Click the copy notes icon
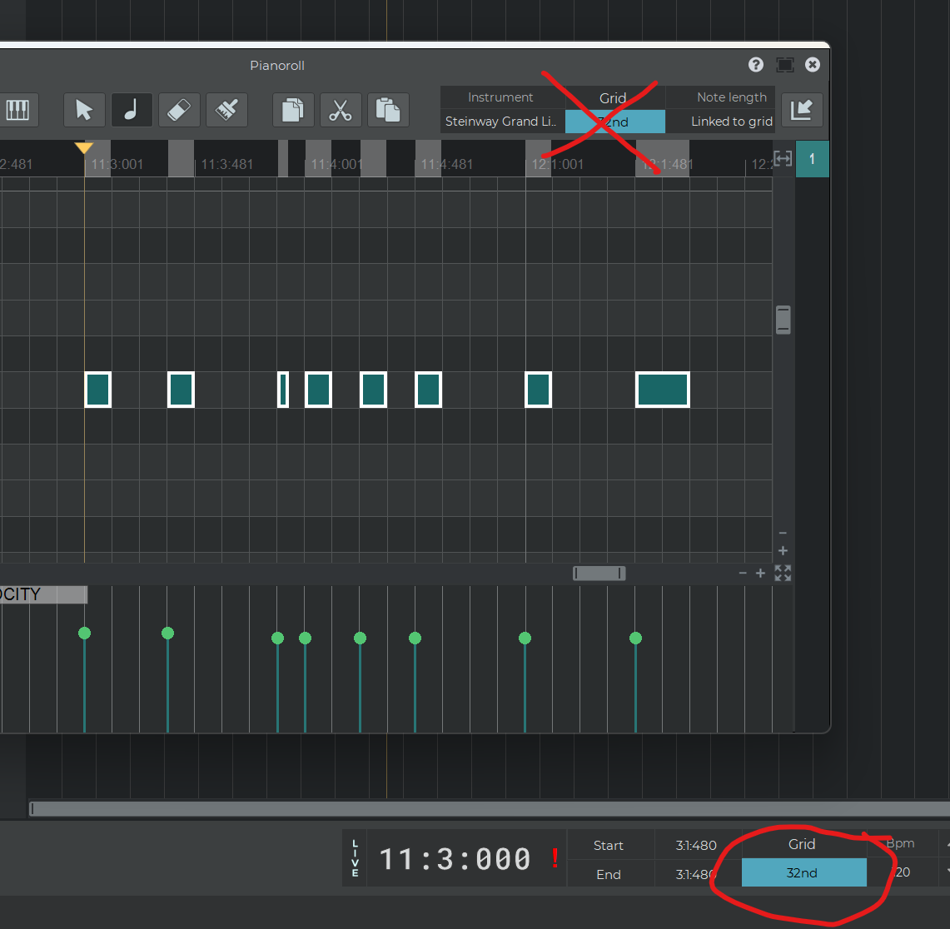 (293, 110)
